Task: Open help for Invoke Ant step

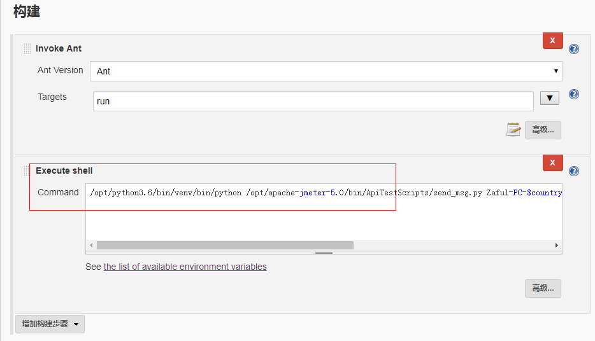Action: pos(574,49)
